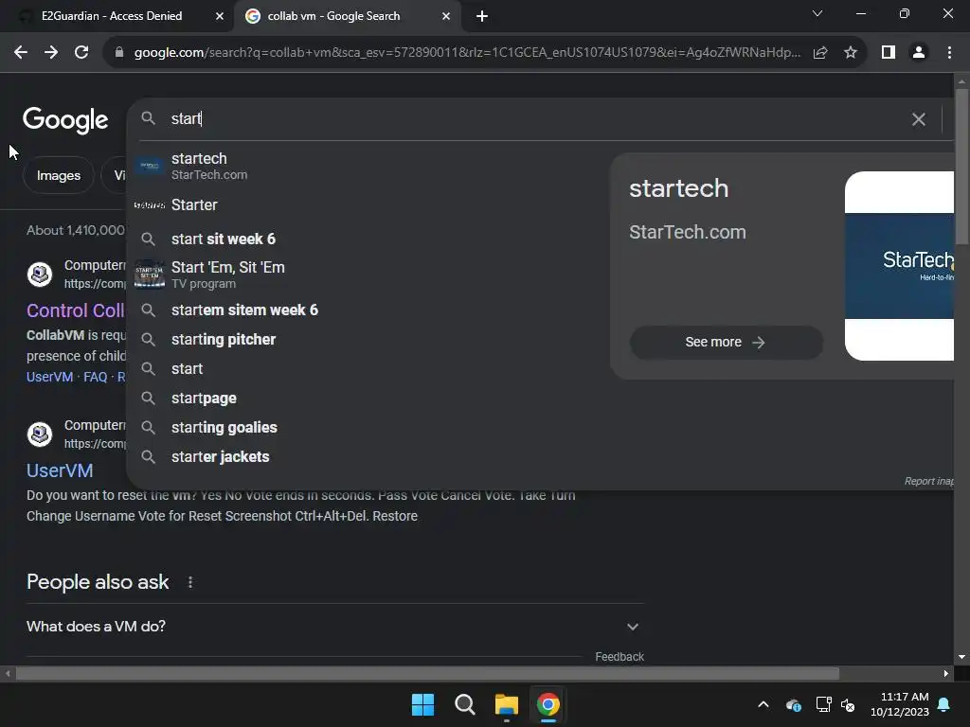Screen dimensions: 970x727
Task: Click the vertical scrollbar thumb
Action: (962, 166)
